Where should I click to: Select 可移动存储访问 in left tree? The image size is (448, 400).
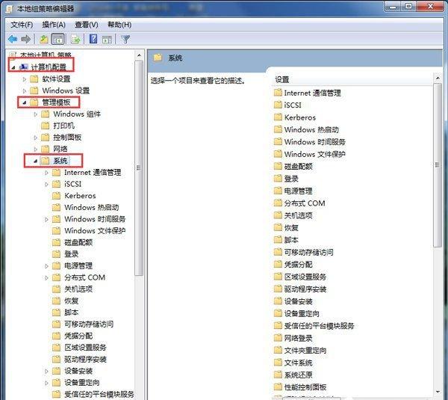coord(89,324)
